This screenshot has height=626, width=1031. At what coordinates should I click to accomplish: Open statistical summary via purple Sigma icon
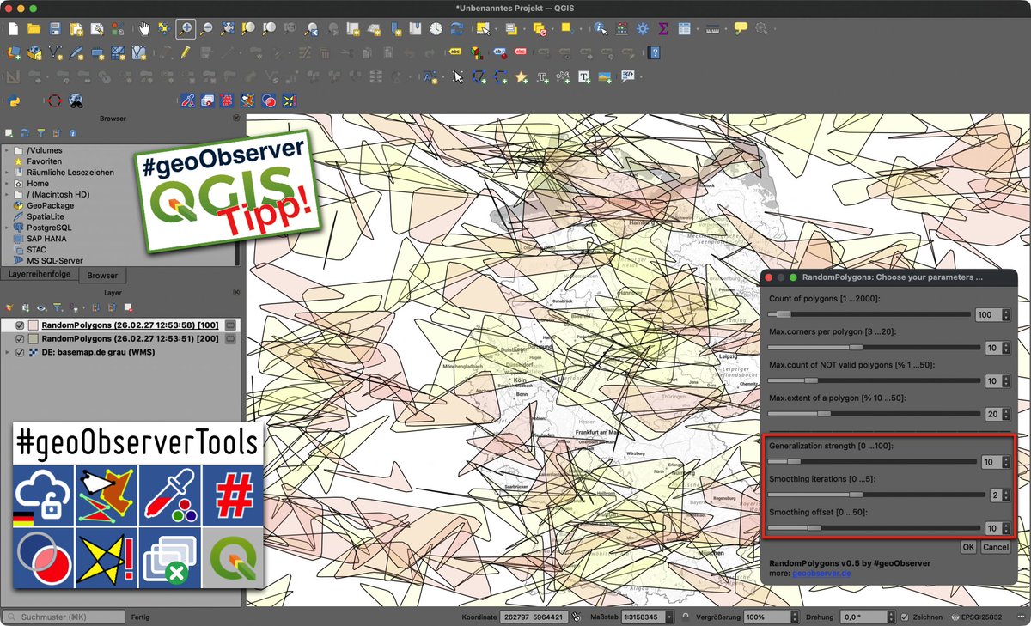(663, 29)
